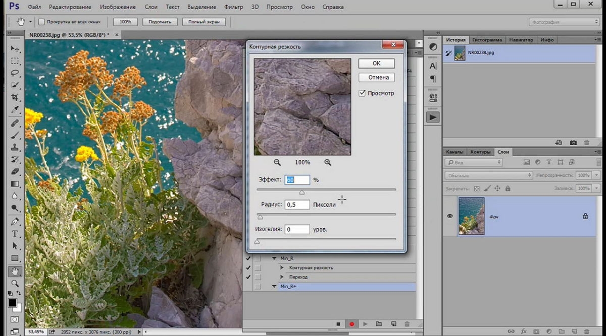Add layer style fx icon
606x336 pixels.
click(524, 331)
